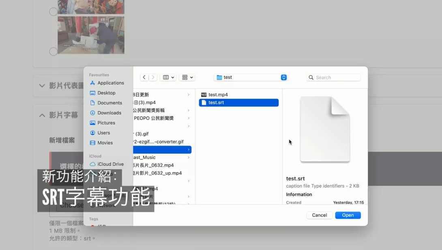Select the (3).gif file
The height and width of the screenshot is (250, 442).
tap(162, 134)
